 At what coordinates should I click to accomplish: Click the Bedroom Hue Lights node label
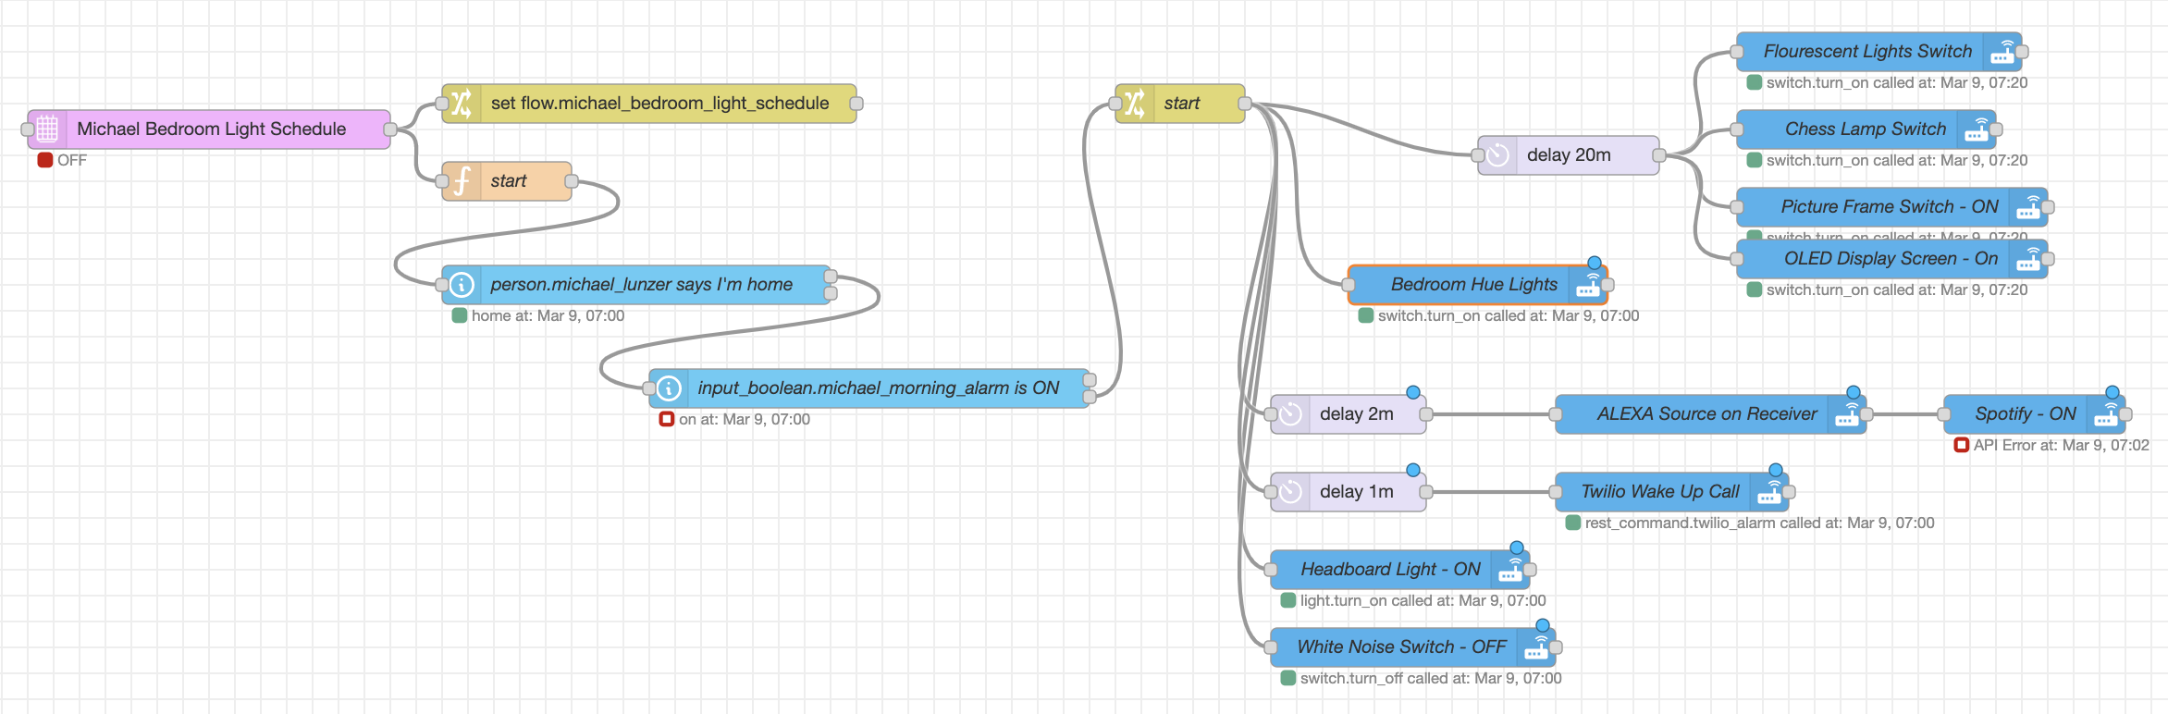[x=1474, y=285]
